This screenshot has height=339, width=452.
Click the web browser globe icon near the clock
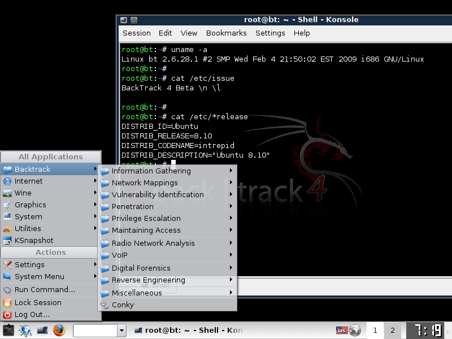click(x=355, y=330)
